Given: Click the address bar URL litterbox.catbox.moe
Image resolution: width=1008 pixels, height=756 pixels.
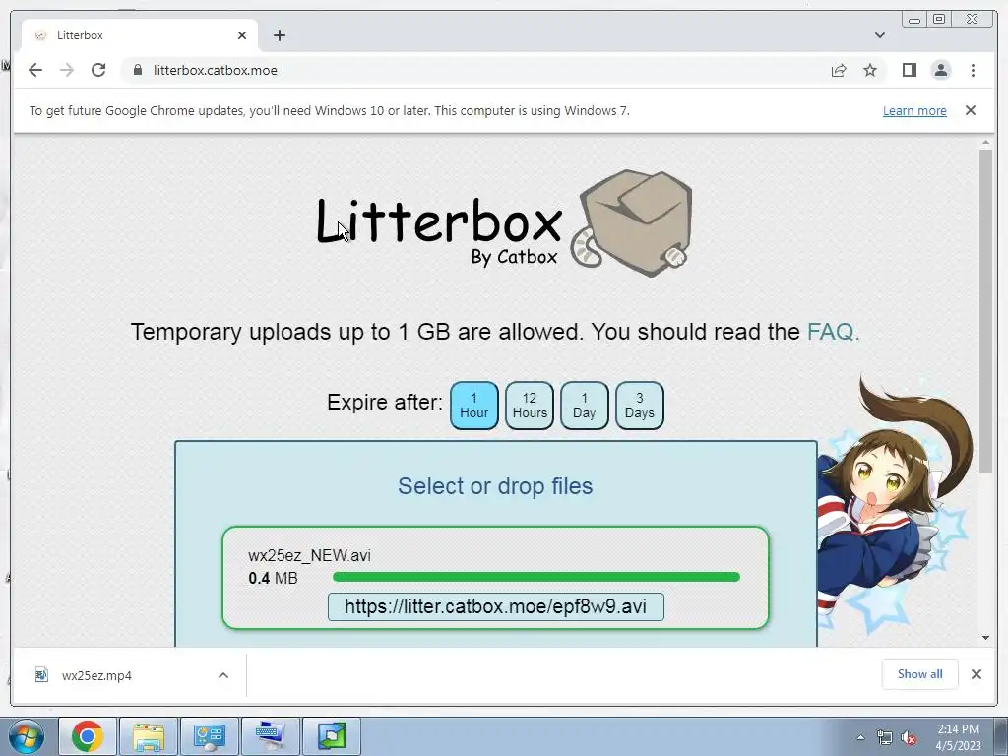Looking at the screenshot, I should [216, 70].
